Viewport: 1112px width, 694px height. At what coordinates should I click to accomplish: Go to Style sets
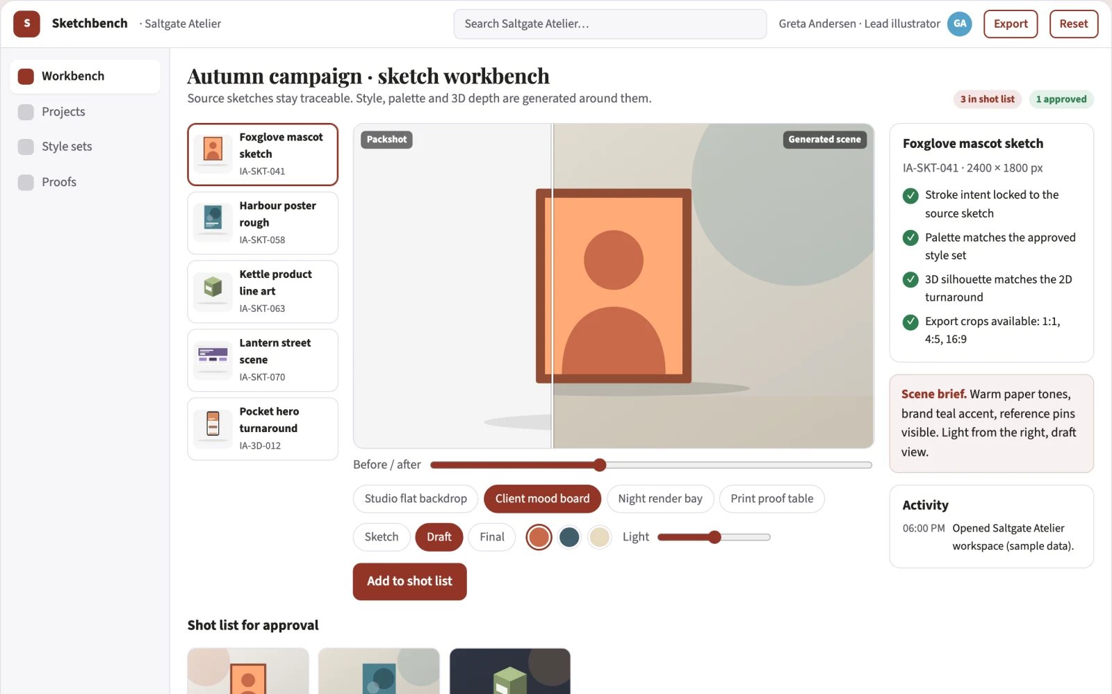click(x=85, y=147)
